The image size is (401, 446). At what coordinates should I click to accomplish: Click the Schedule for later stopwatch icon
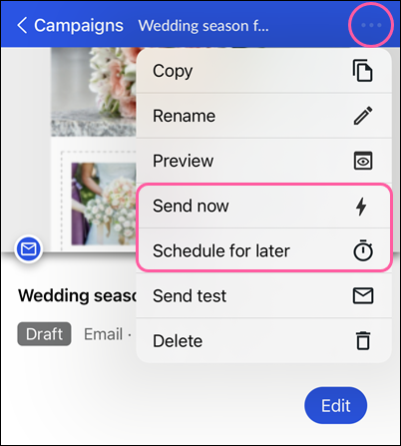pos(363,249)
